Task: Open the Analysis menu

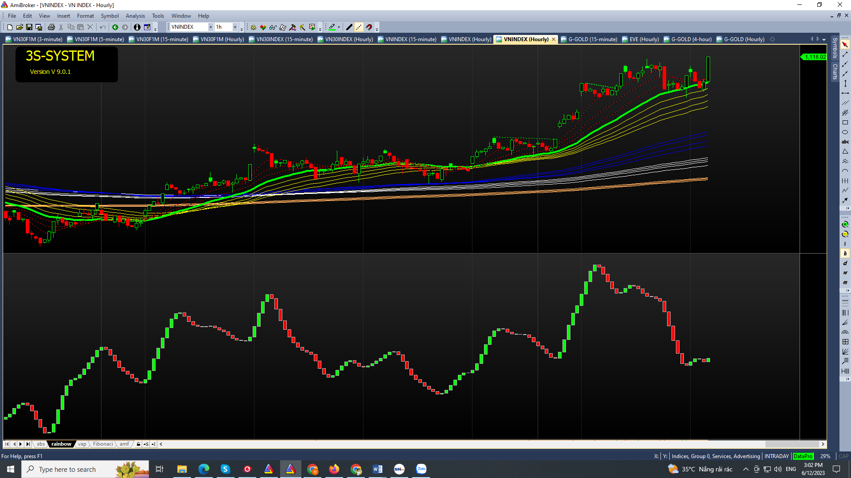Action: click(x=135, y=16)
